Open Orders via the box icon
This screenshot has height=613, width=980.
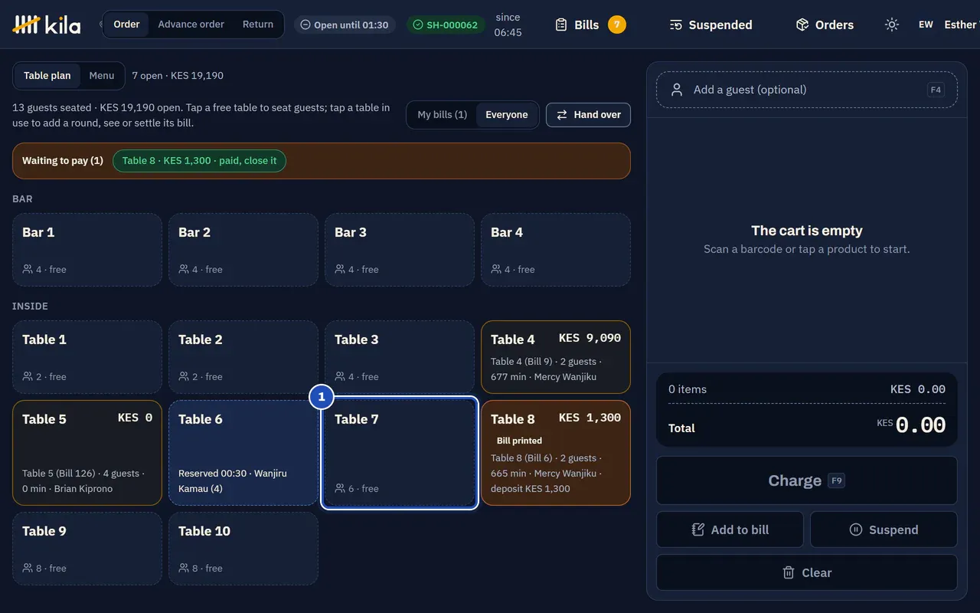[802, 25]
